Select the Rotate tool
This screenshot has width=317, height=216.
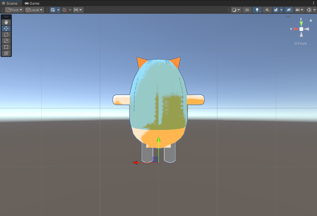[6, 35]
